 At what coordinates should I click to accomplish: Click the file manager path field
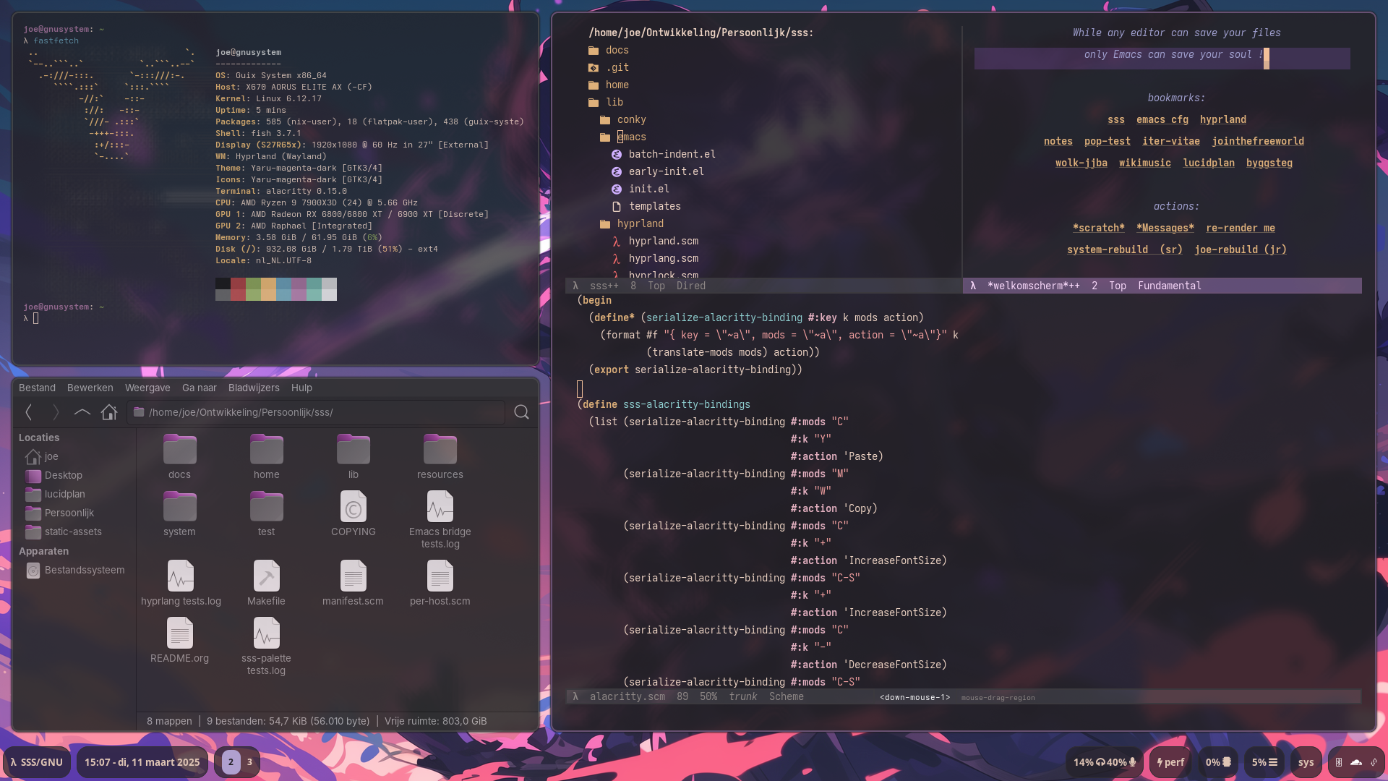(x=316, y=412)
